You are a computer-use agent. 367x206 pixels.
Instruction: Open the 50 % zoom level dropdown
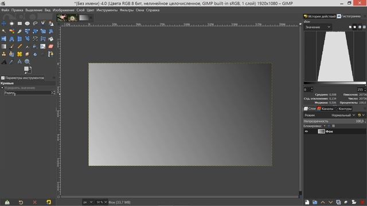coord(101,202)
